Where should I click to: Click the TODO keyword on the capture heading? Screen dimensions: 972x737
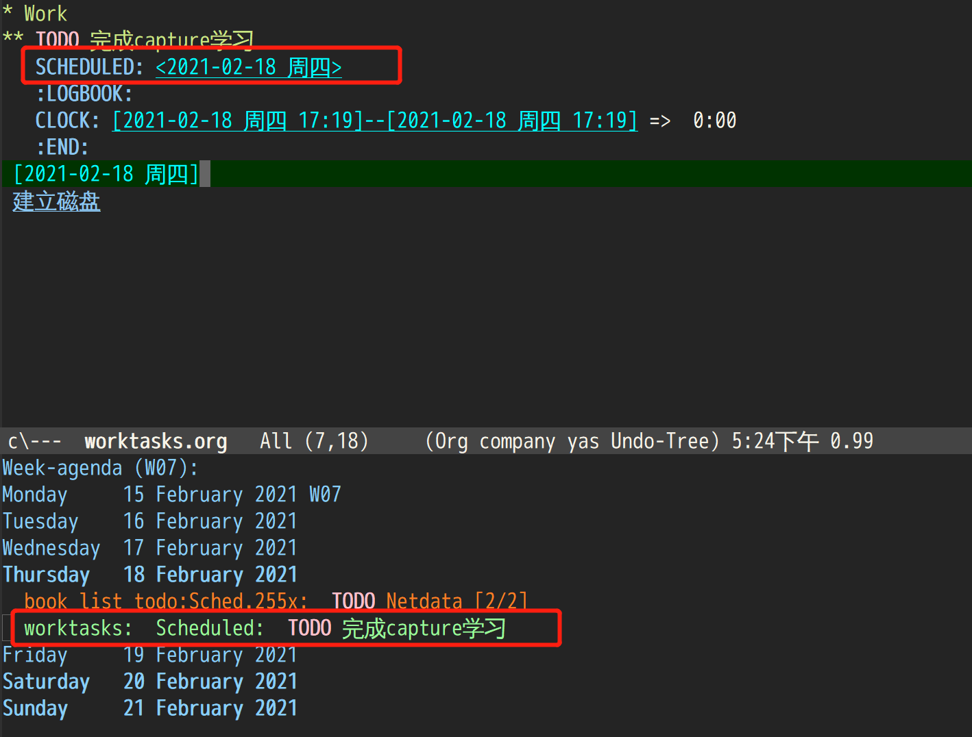click(58, 40)
